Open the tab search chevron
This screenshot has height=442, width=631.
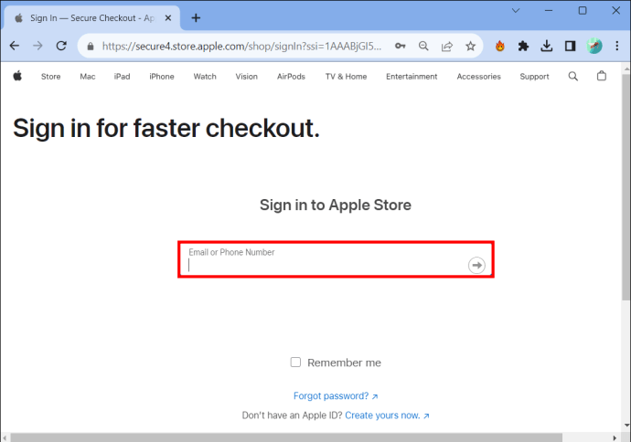coord(516,10)
